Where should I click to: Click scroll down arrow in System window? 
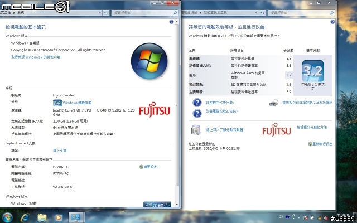coord(177,205)
